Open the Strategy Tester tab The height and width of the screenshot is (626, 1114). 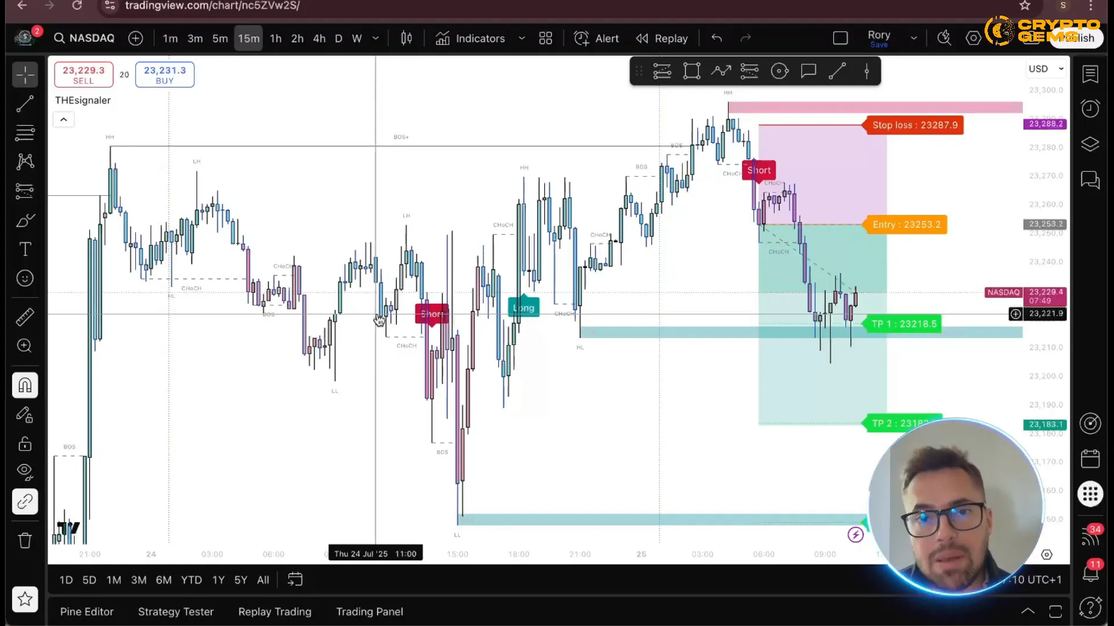coord(176,612)
